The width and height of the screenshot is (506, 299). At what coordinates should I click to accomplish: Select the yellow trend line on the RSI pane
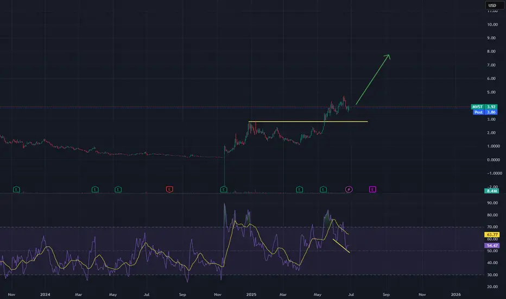tap(341, 246)
